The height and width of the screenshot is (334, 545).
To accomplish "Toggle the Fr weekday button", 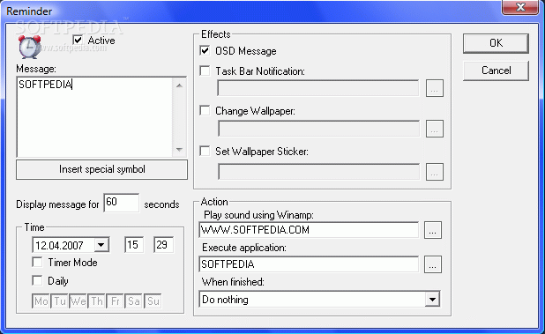I will (116, 301).
